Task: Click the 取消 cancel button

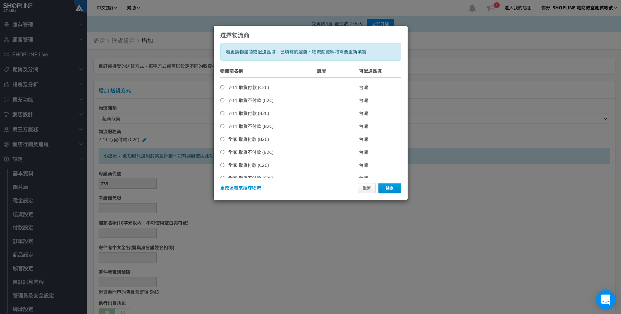Action: click(x=367, y=188)
